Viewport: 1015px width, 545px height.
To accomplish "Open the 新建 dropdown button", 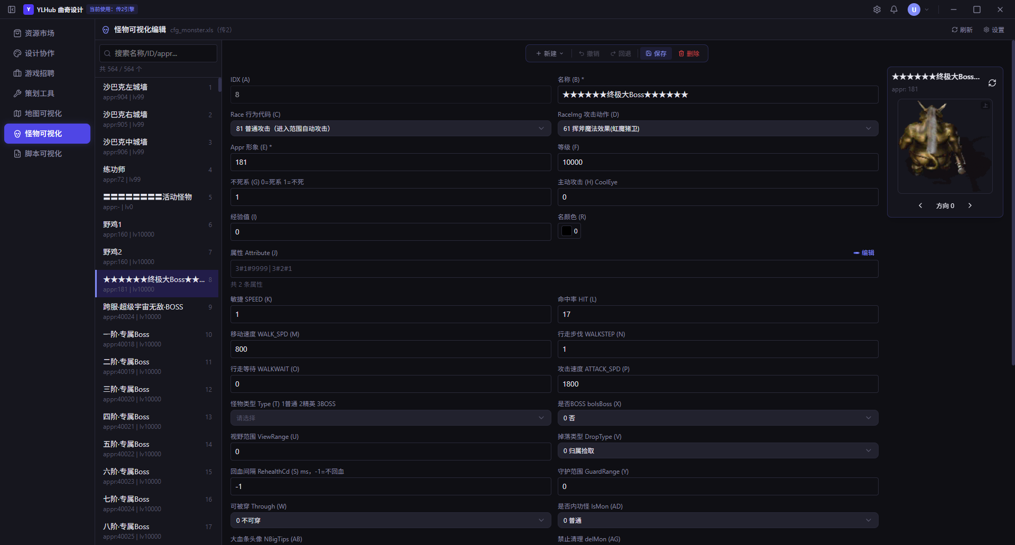I will [x=549, y=53].
